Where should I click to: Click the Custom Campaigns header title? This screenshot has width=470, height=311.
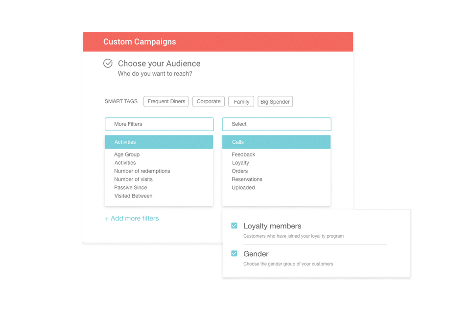click(x=140, y=42)
